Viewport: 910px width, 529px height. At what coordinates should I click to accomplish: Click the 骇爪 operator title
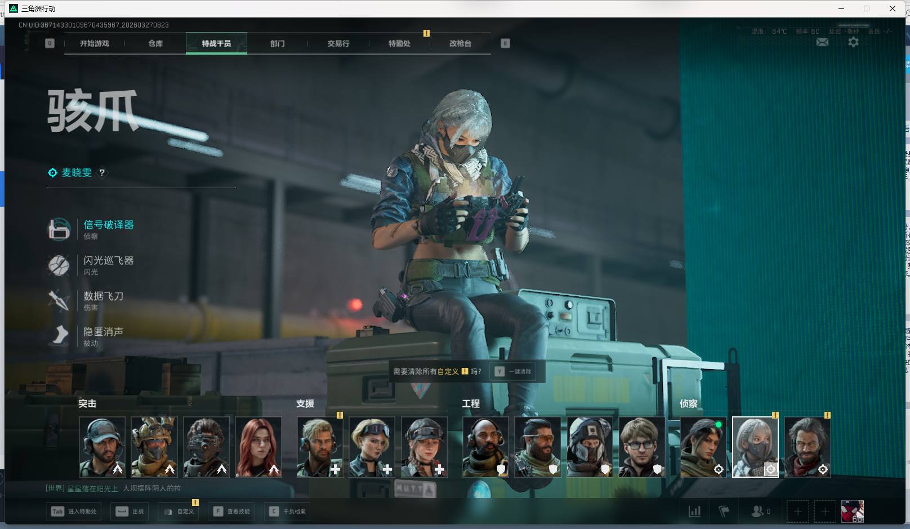coord(93,112)
